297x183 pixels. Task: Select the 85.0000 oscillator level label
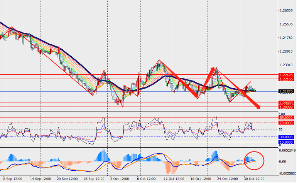point(286,118)
